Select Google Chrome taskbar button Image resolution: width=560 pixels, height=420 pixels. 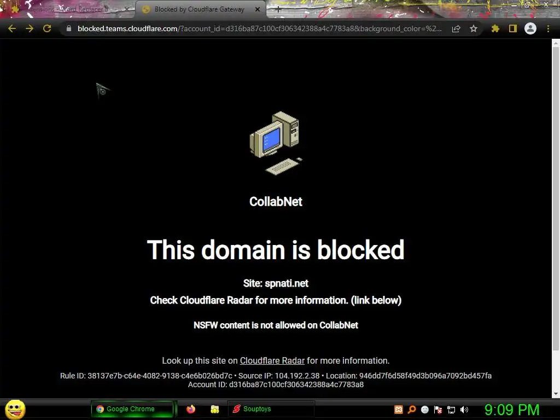132,409
